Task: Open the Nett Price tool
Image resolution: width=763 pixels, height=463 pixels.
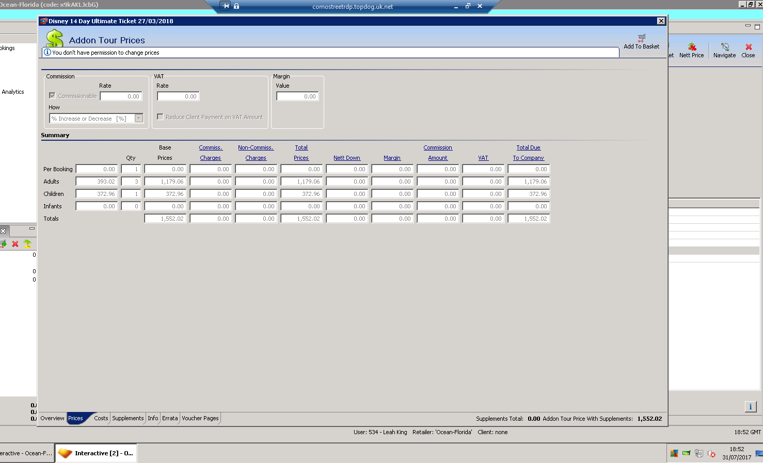Action: click(x=692, y=47)
